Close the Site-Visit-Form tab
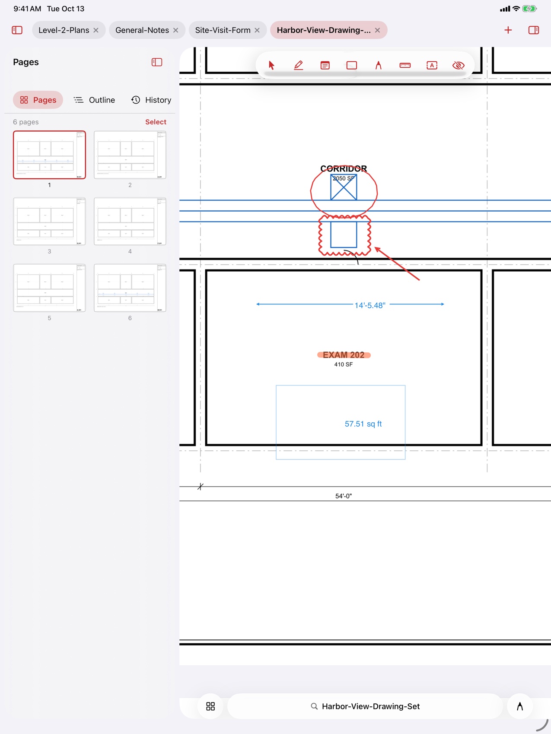This screenshot has width=551, height=734. [x=257, y=30]
